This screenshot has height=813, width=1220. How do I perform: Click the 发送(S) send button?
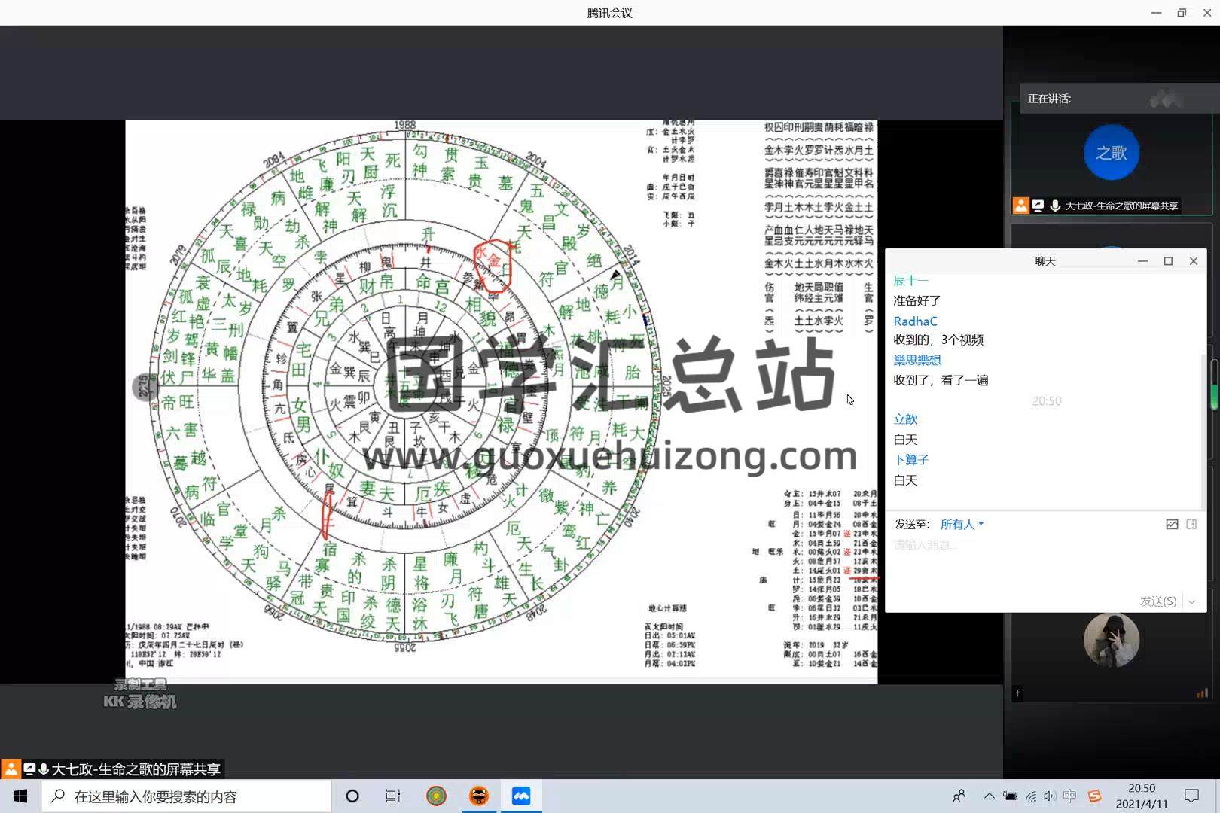[1157, 601]
